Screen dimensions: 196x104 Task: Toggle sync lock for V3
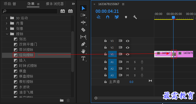coord(120,41)
